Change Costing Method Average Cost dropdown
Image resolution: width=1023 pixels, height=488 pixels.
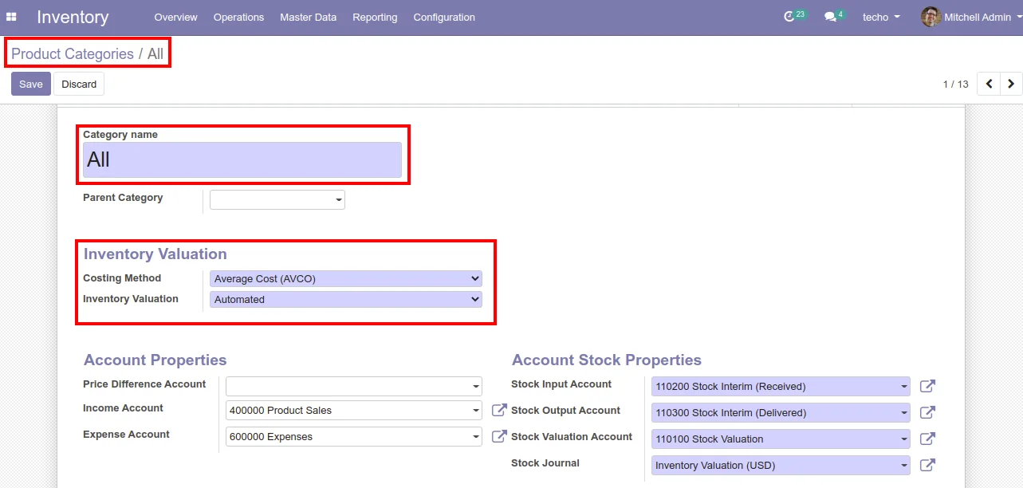coord(346,278)
